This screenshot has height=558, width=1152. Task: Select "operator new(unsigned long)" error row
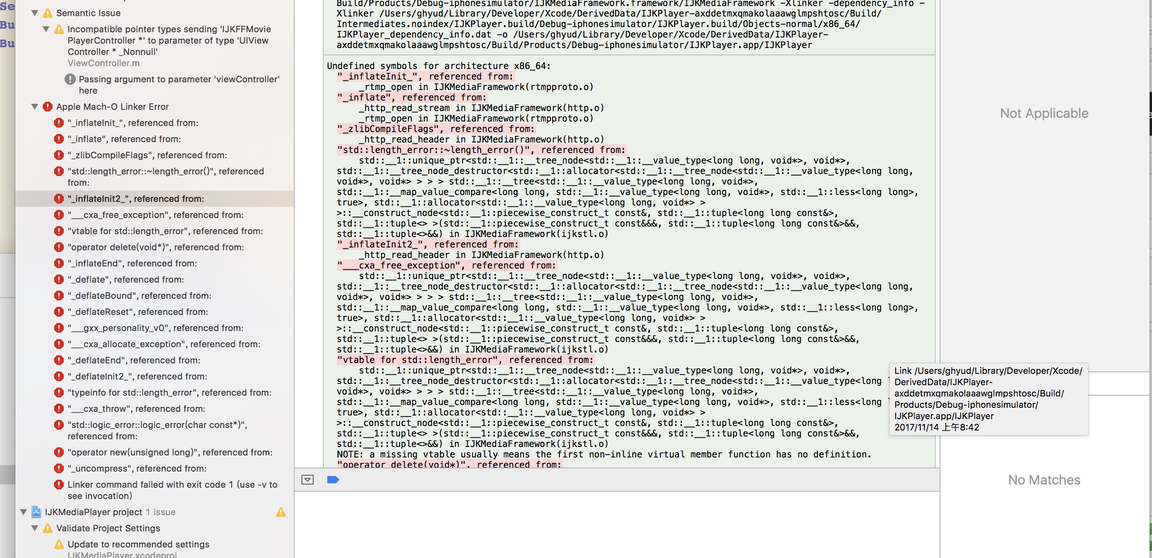click(155, 452)
